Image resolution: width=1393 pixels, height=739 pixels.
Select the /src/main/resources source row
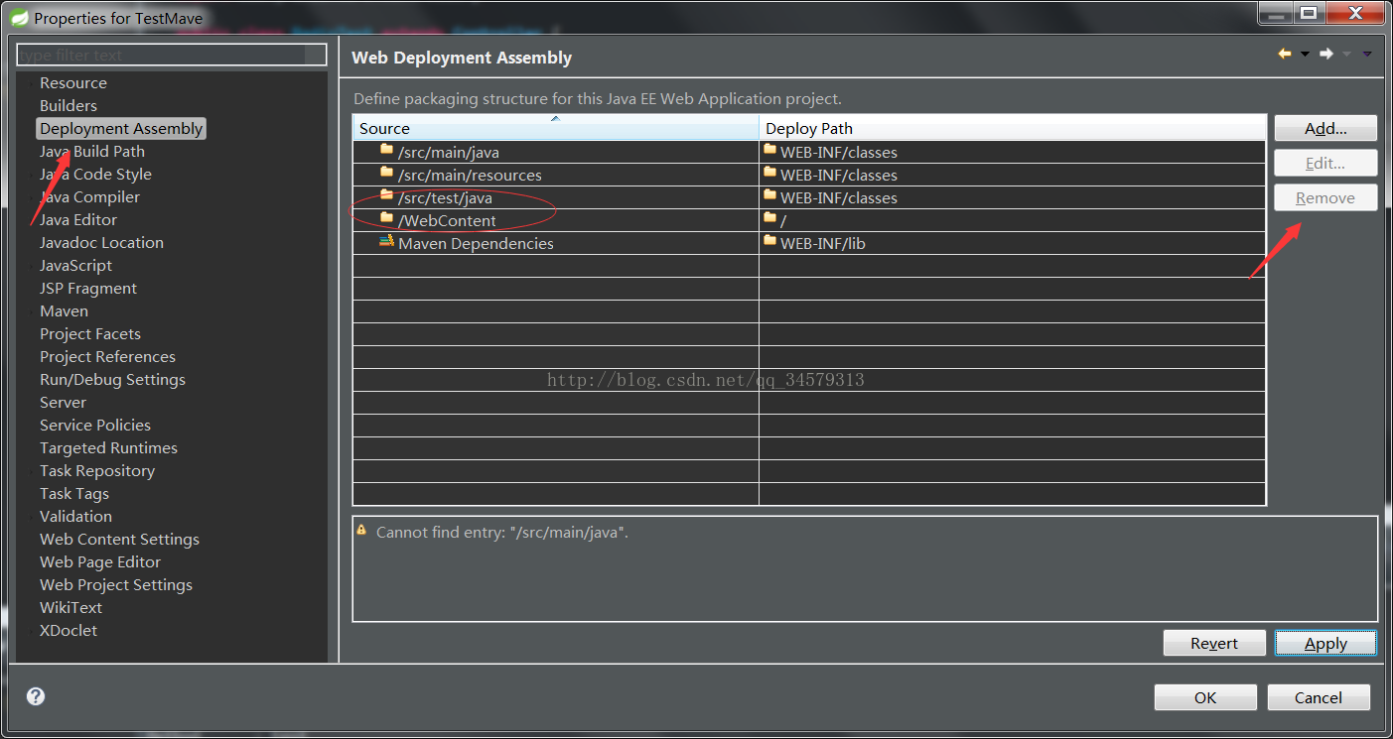pos(556,175)
